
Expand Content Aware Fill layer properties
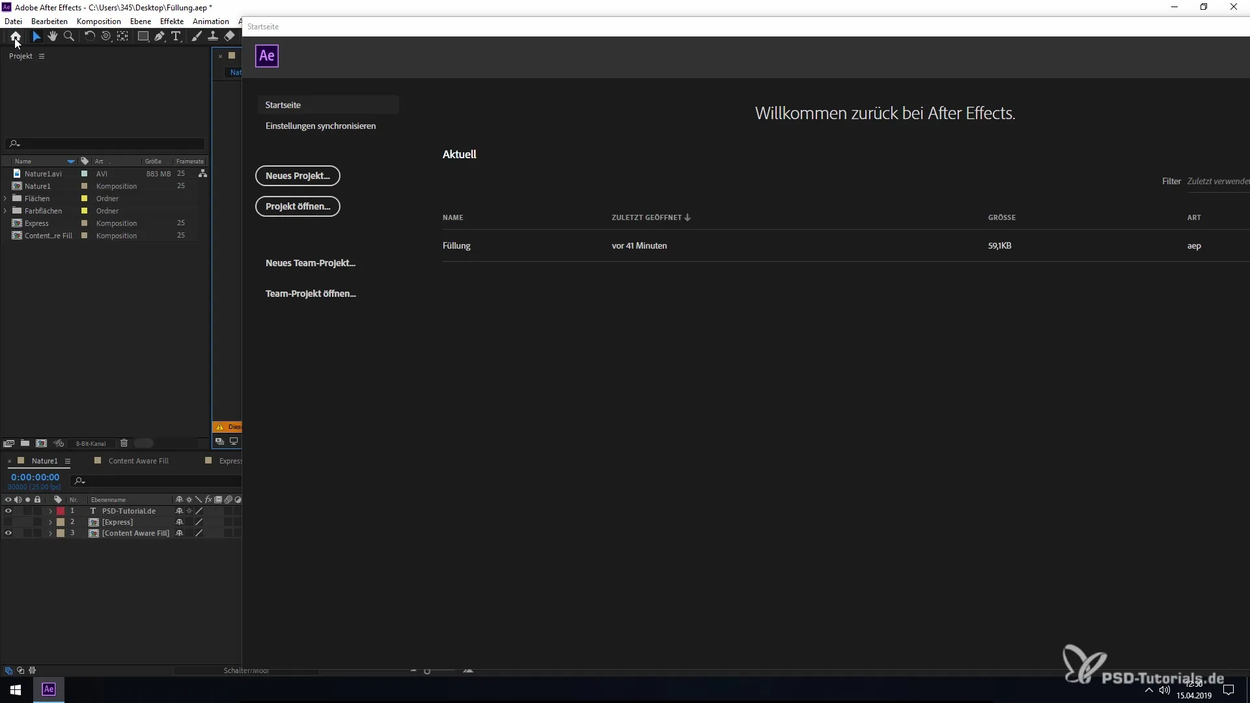click(50, 534)
